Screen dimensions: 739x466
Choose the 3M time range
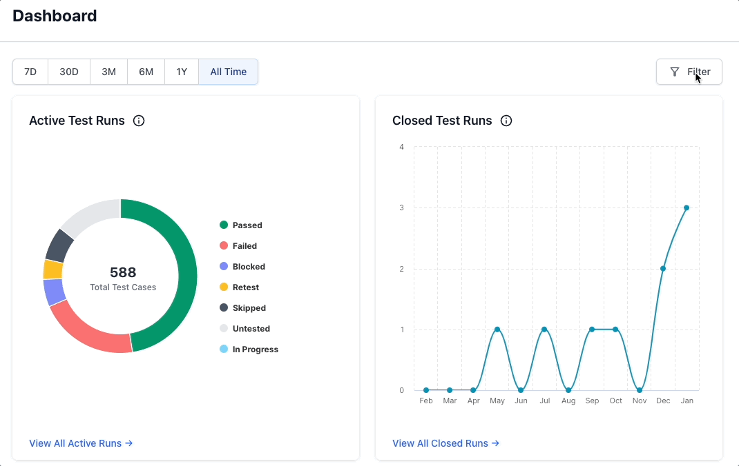coord(108,72)
